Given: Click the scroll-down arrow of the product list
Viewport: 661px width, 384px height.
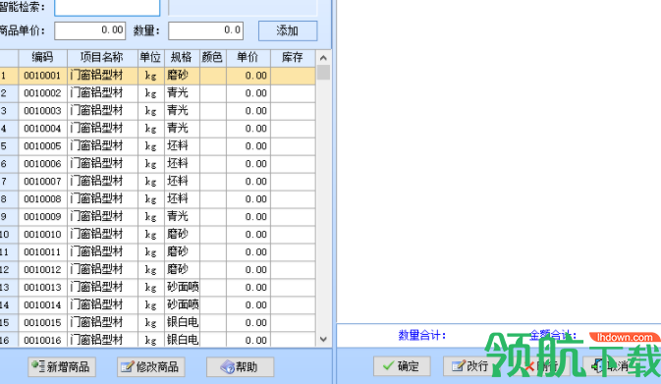Looking at the screenshot, I should (x=323, y=339).
